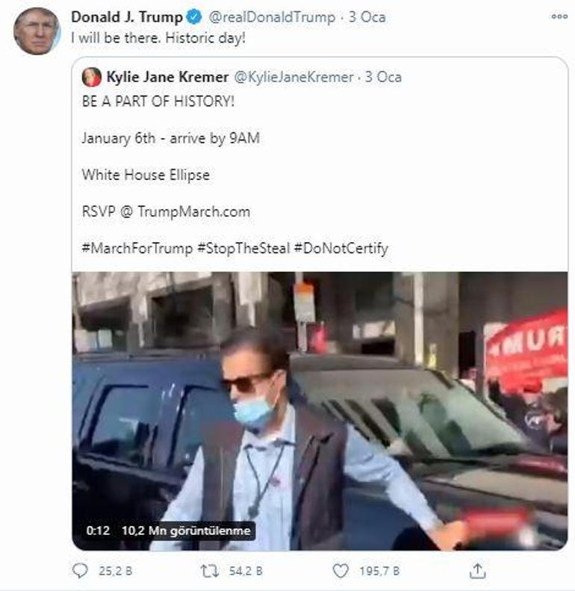Click the #DoNotCertify hashtag
Screen dimensions: 575x591
(x=341, y=248)
